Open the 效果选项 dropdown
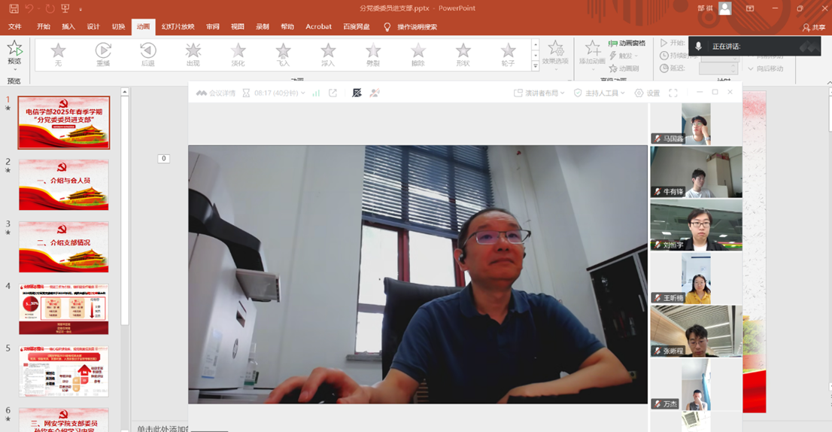 (x=556, y=53)
